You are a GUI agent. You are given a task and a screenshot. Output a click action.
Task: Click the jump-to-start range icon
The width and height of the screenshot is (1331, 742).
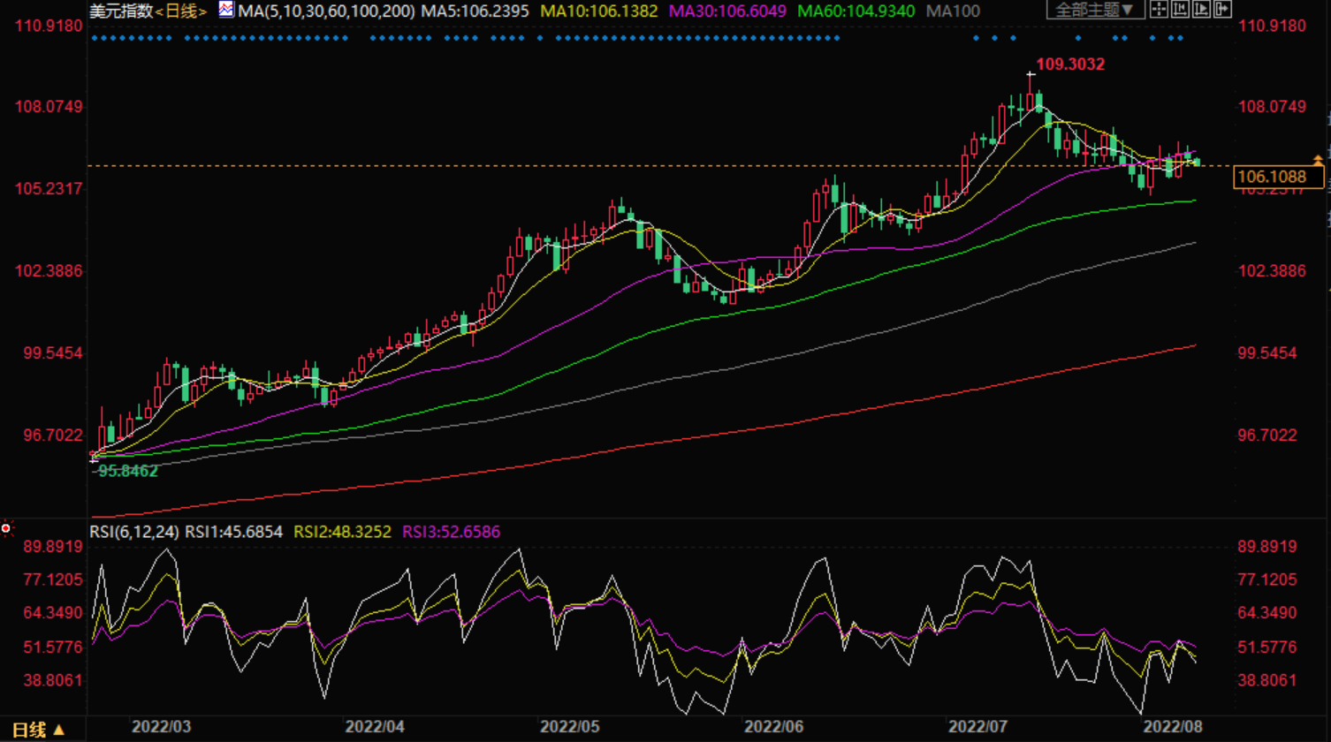pyautogui.click(x=1179, y=11)
